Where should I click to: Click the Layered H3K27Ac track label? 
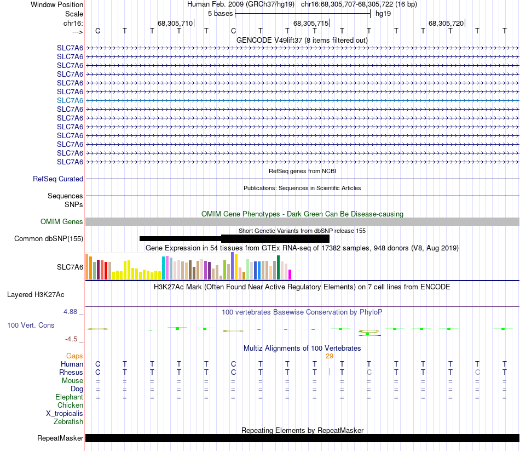(x=36, y=295)
